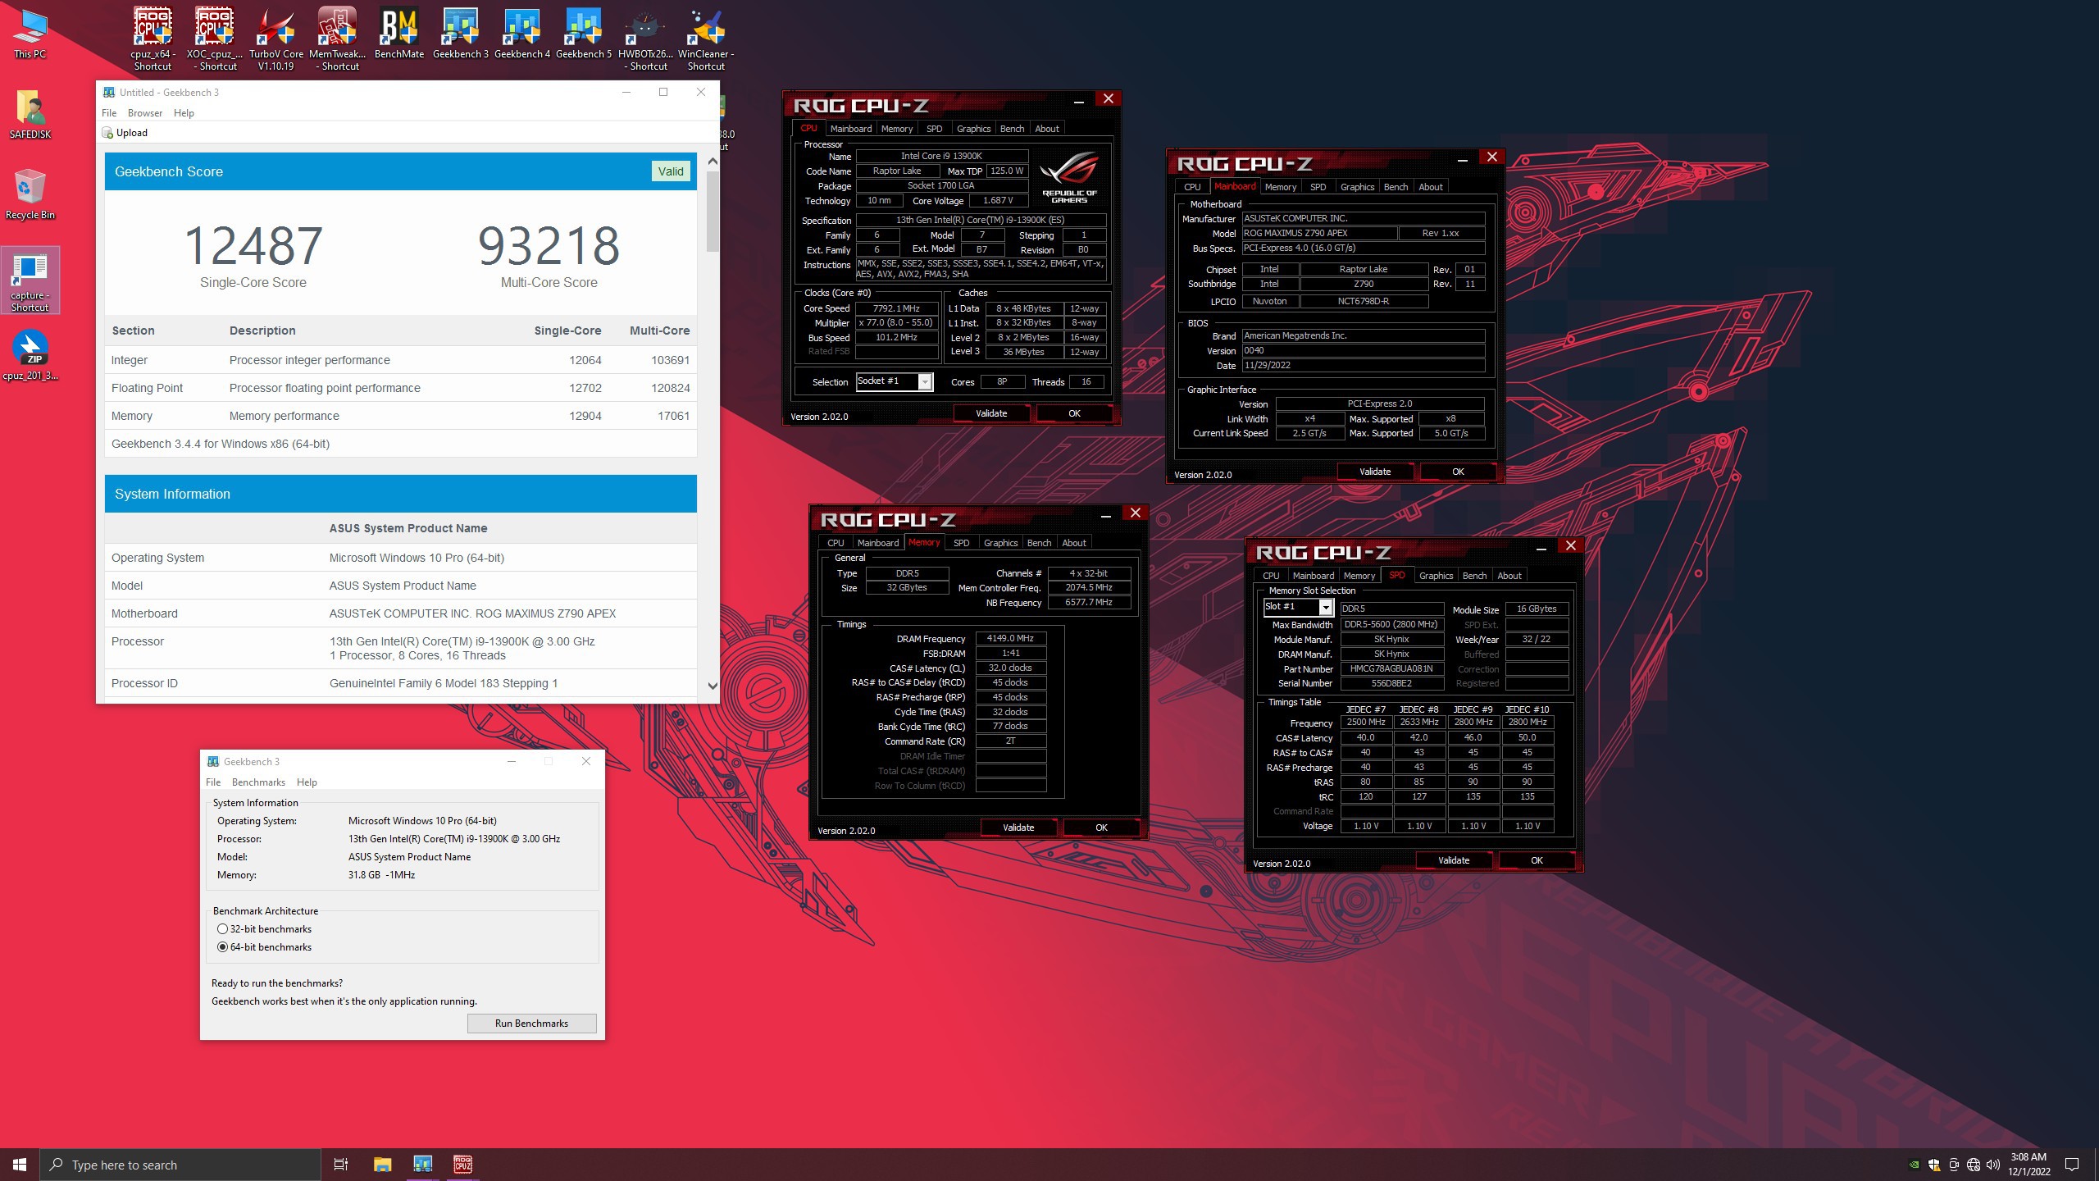The height and width of the screenshot is (1181, 2099).
Task: Switch to SPD tab in CPU-Z CPU window
Action: (x=934, y=129)
